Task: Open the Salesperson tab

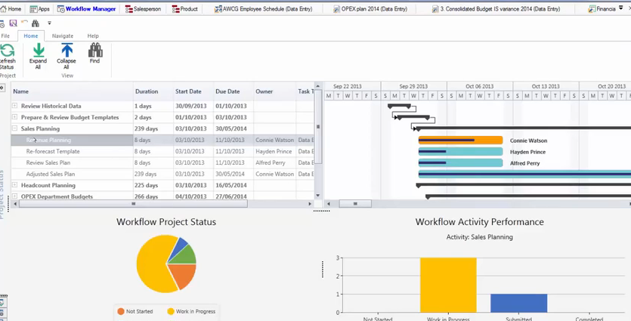Action: 143,9
